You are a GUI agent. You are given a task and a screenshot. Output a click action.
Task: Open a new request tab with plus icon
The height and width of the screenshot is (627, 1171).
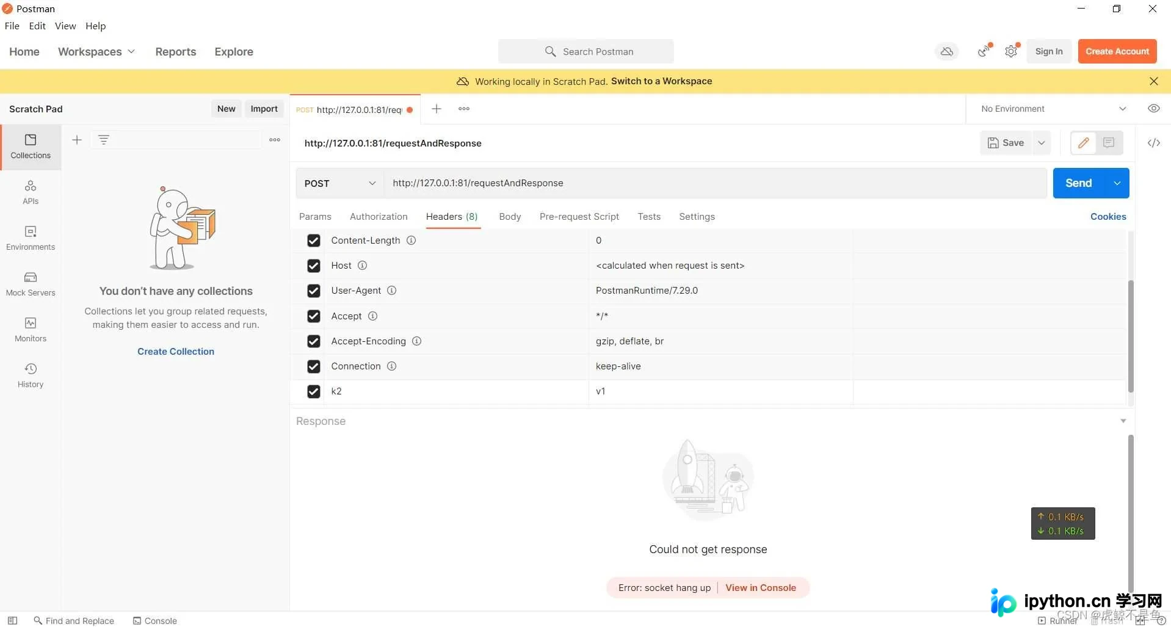pos(437,109)
